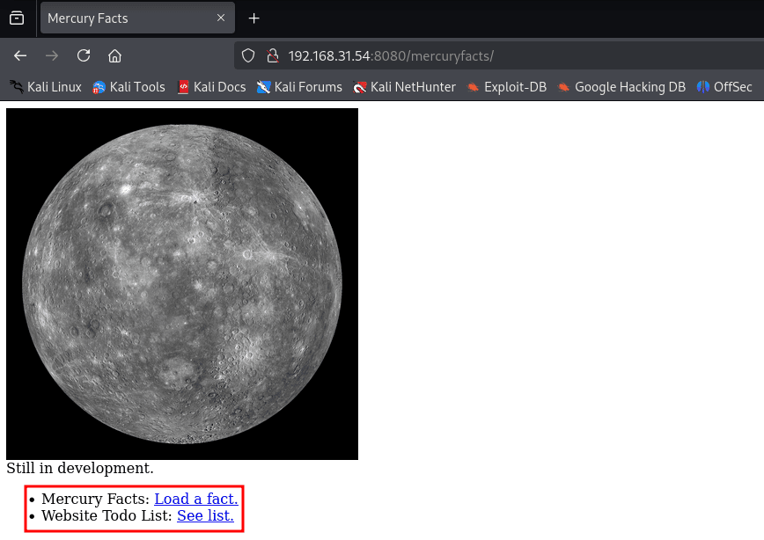Open Kali Forums bookmark

[299, 87]
